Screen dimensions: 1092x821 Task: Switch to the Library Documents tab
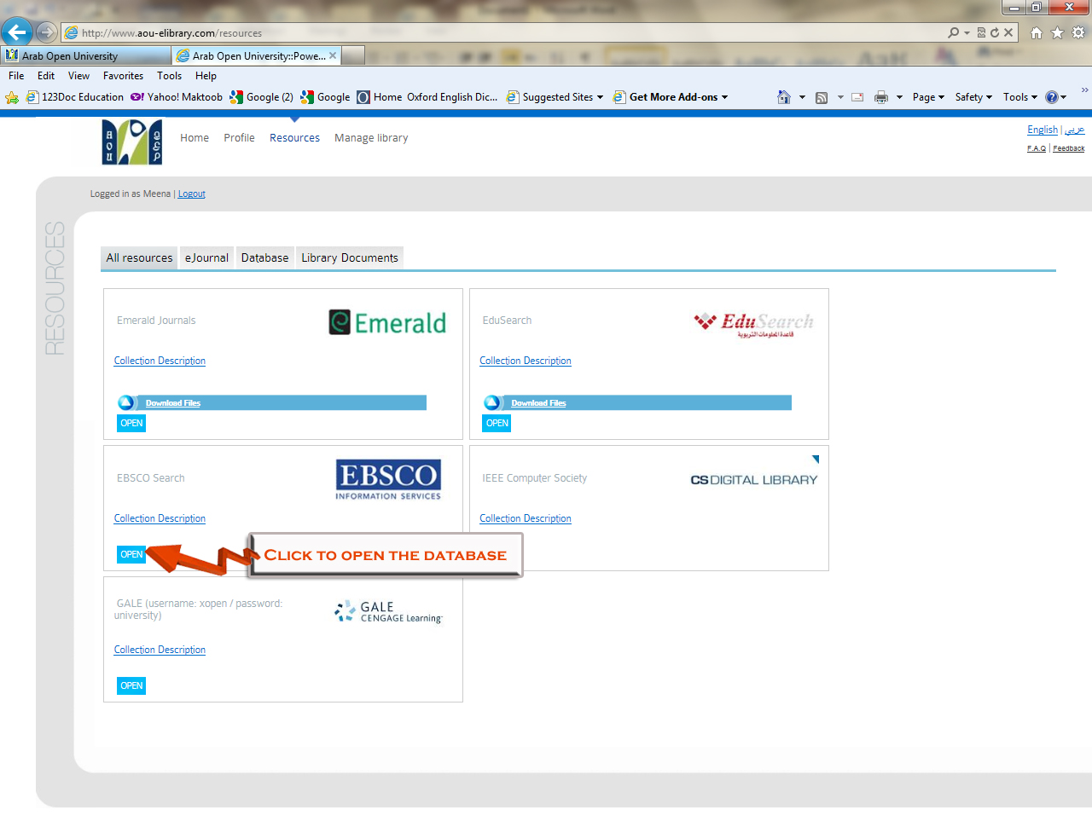(349, 257)
